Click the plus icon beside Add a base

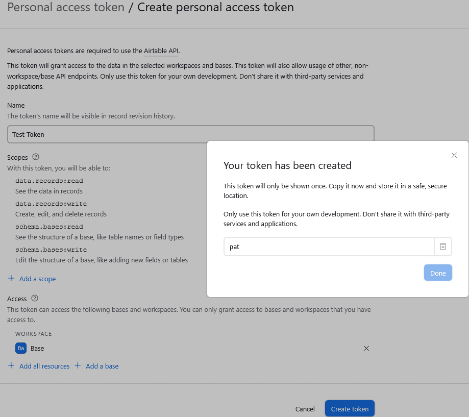pyautogui.click(x=78, y=366)
